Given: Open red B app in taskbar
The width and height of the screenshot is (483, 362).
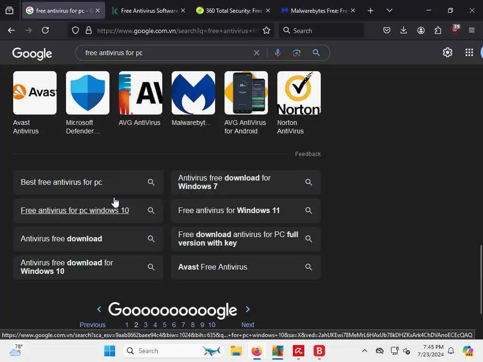Looking at the screenshot, I should point(319,351).
